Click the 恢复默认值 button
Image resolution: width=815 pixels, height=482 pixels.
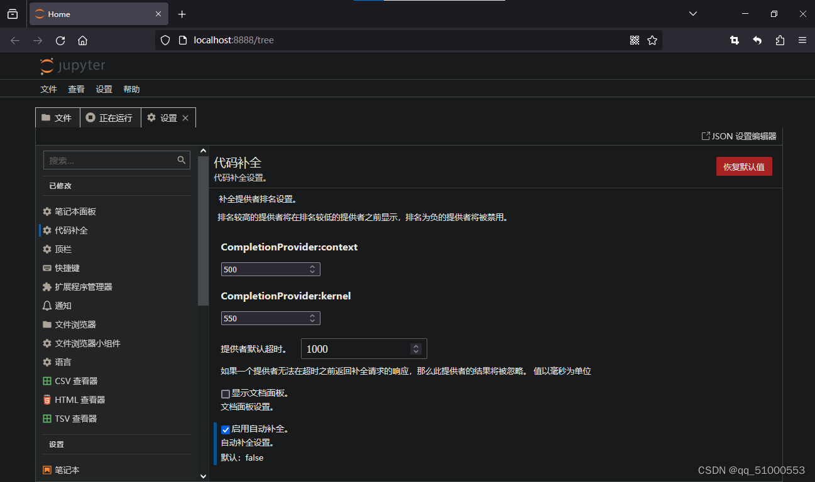coord(744,166)
